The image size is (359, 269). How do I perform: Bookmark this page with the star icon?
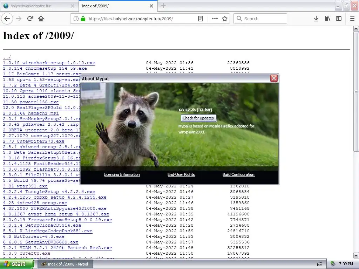click(225, 19)
